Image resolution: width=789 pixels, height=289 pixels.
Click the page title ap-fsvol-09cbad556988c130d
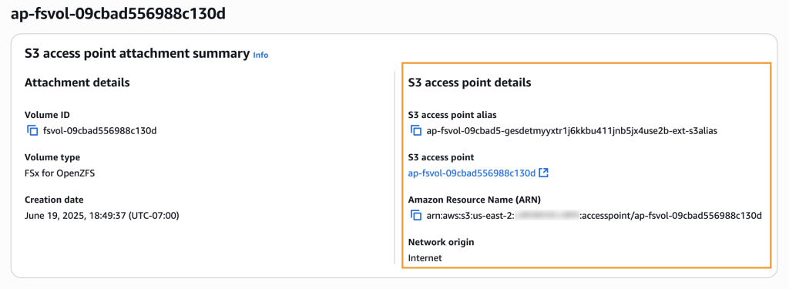click(x=118, y=14)
